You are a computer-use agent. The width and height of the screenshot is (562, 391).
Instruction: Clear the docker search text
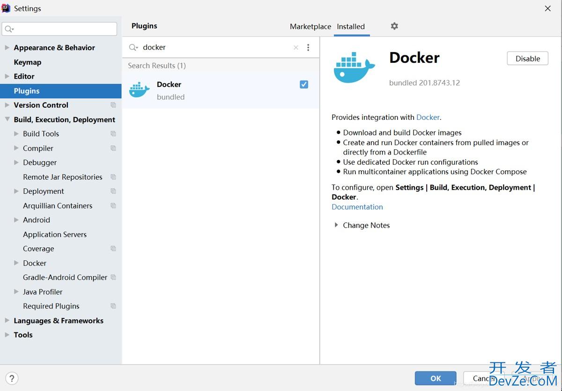[296, 47]
